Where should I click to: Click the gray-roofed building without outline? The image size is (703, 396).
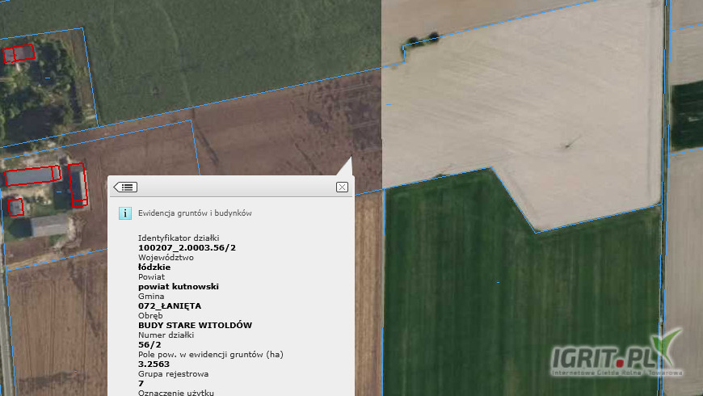click(50, 225)
